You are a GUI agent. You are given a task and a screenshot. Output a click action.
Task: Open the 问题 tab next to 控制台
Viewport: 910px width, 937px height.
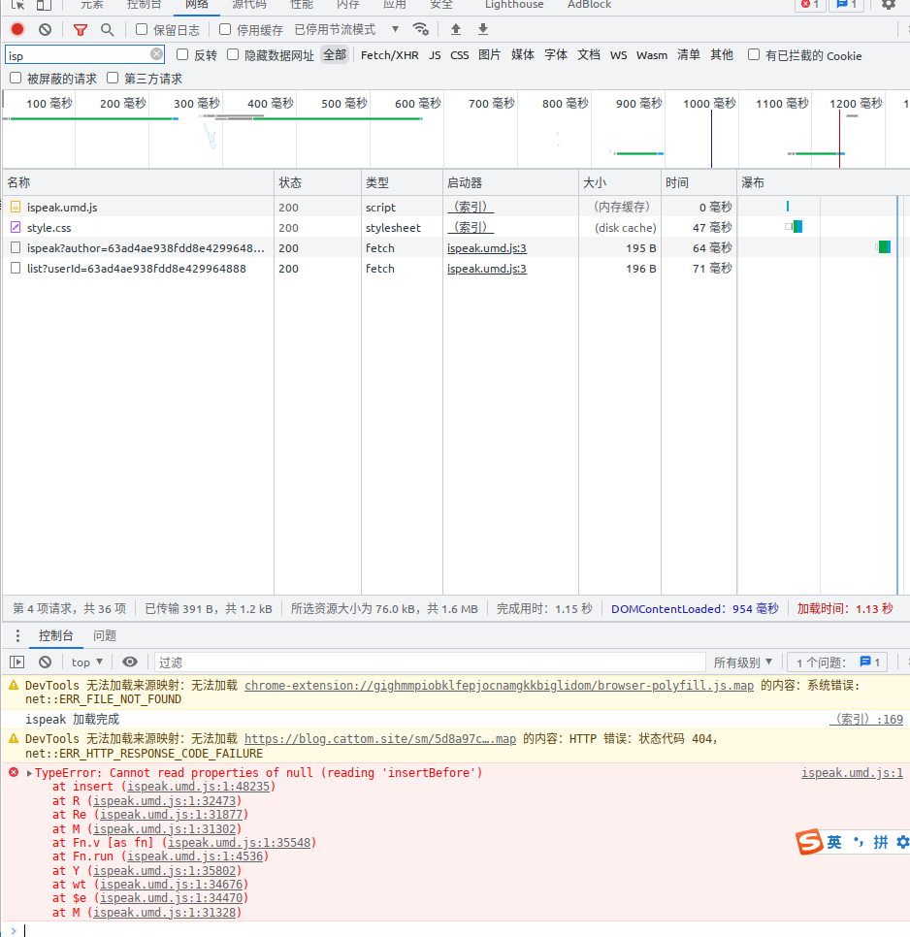coord(105,636)
